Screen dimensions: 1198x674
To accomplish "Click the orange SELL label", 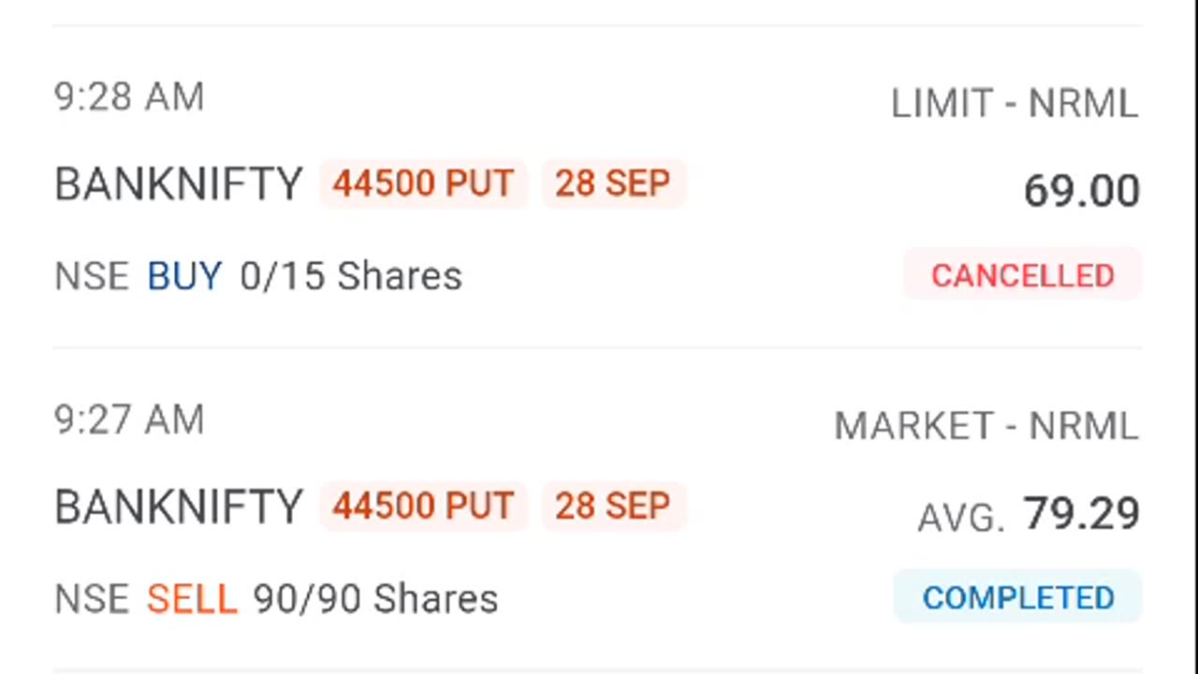I will 192,599.
